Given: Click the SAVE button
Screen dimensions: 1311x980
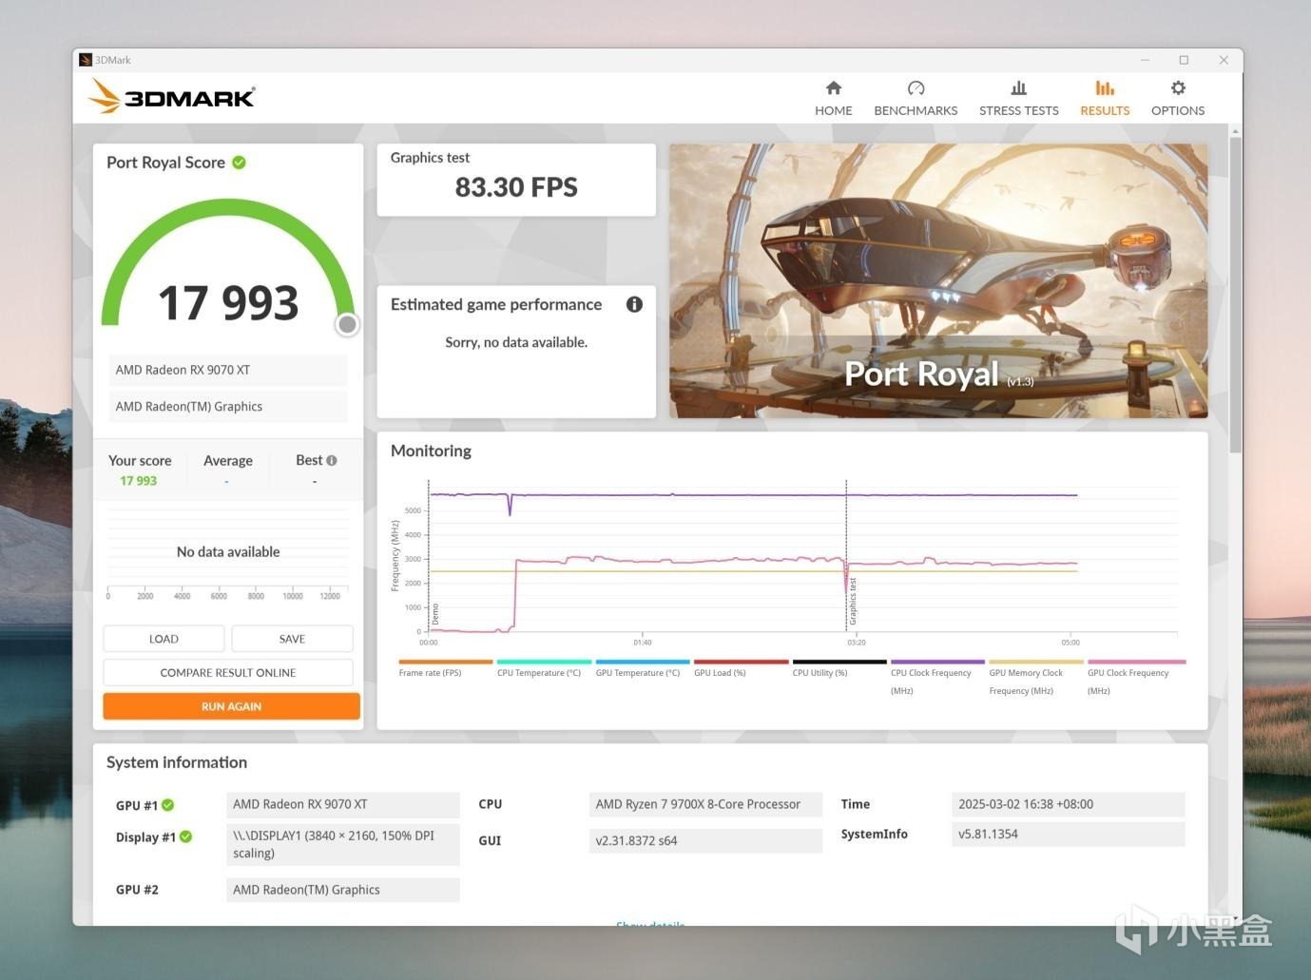Looking at the screenshot, I should (x=292, y=639).
